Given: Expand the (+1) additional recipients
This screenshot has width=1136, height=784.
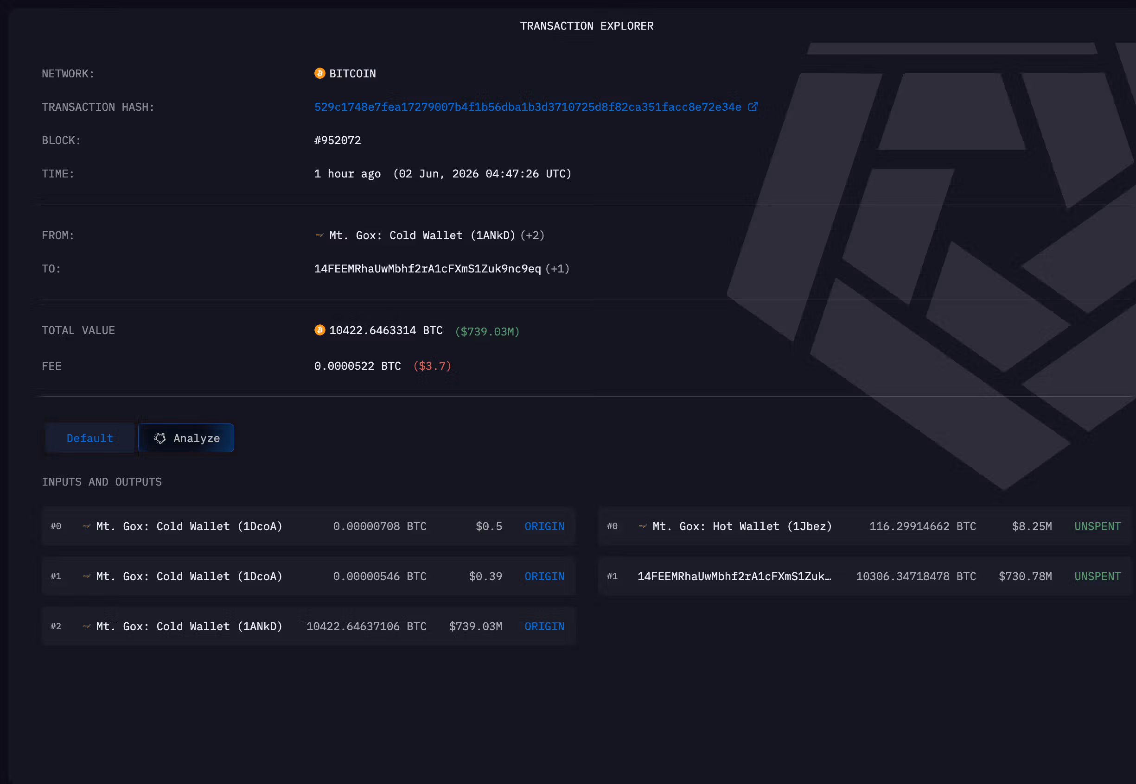Looking at the screenshot, I should pos(557,269).
